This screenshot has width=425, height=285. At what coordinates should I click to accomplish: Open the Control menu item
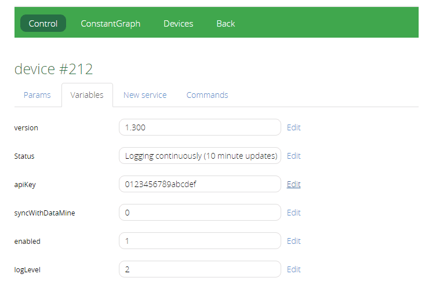43,23
